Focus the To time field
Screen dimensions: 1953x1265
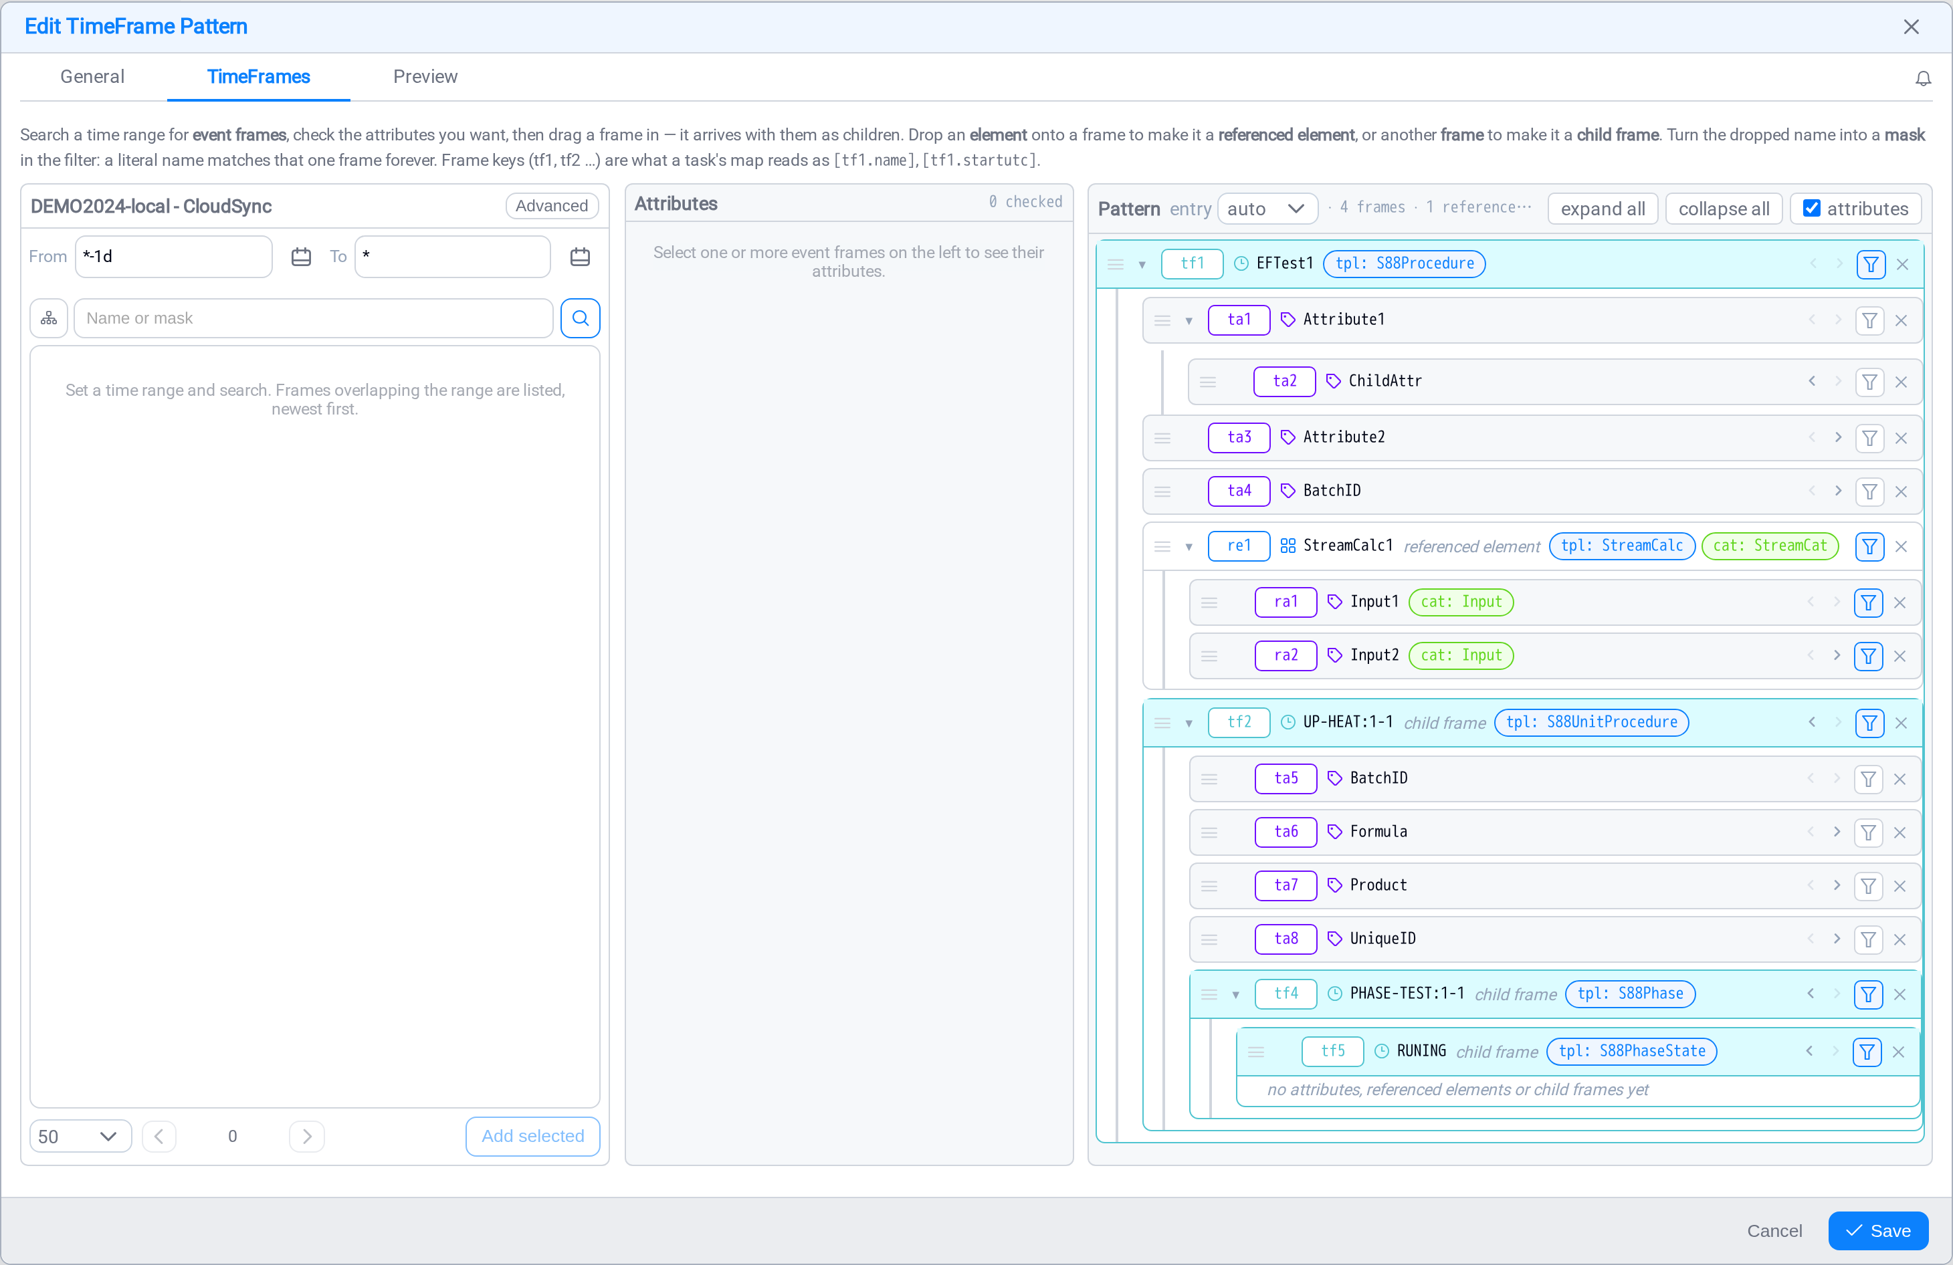pyautogui.click(x=453, y=257)
